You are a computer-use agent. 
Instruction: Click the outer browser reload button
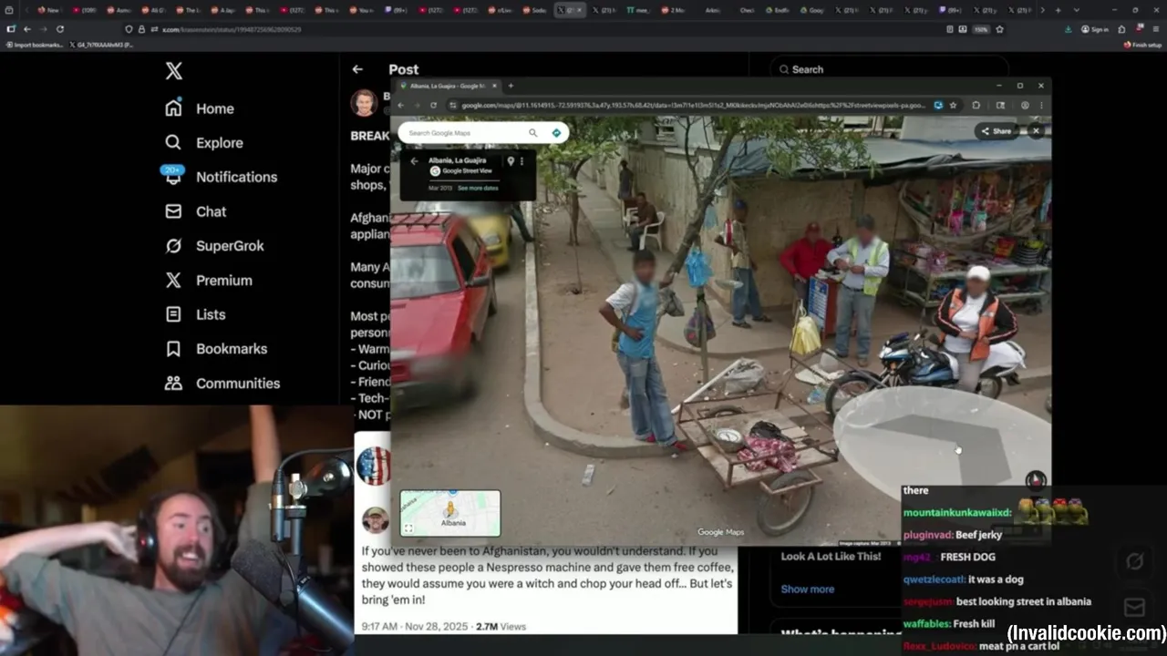point(60,29)
